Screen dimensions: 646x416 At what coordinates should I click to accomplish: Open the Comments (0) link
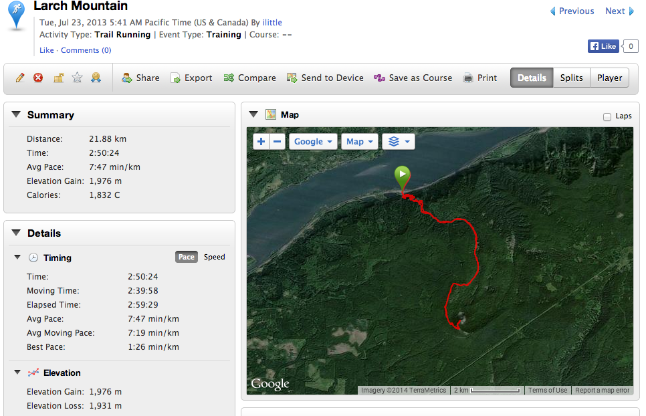click(86, 50)
